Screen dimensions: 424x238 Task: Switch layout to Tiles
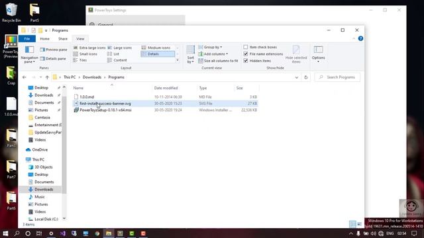80,60
